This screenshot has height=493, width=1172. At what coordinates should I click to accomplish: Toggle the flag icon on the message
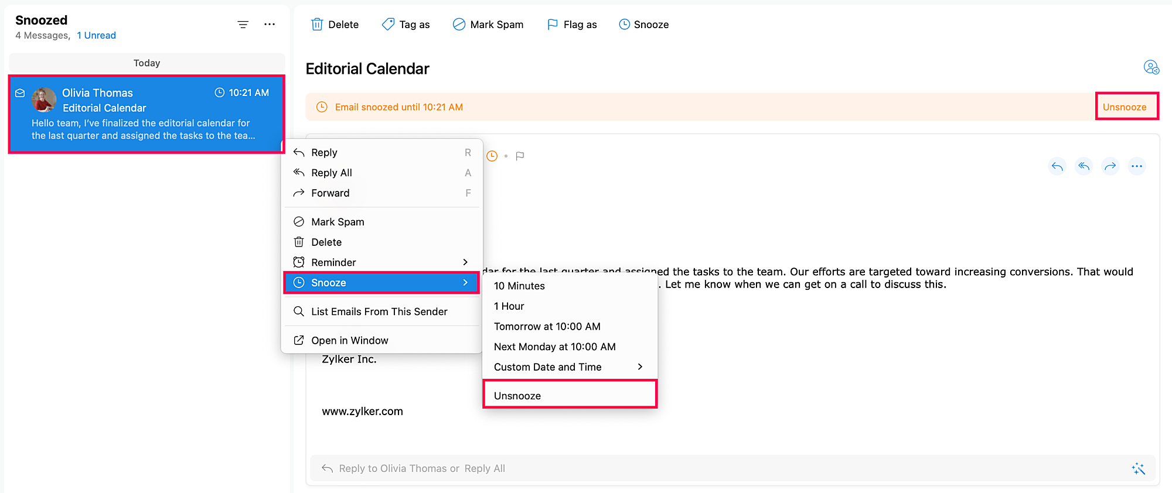(x=520, y=156)
